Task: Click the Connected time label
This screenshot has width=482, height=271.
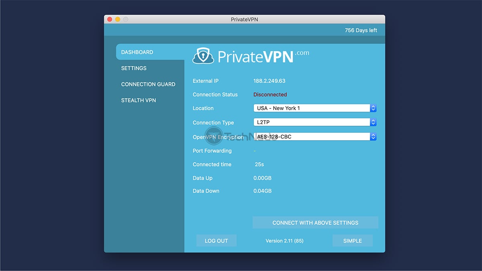Action: click(x=212, y=164)
